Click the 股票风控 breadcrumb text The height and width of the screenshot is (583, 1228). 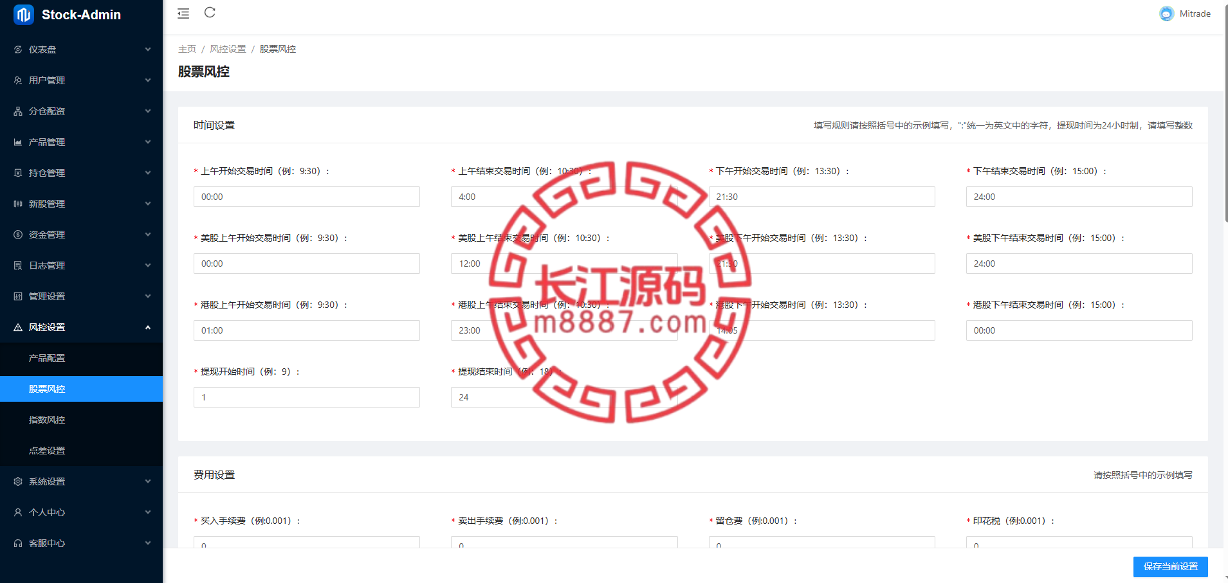pos(278,49)
